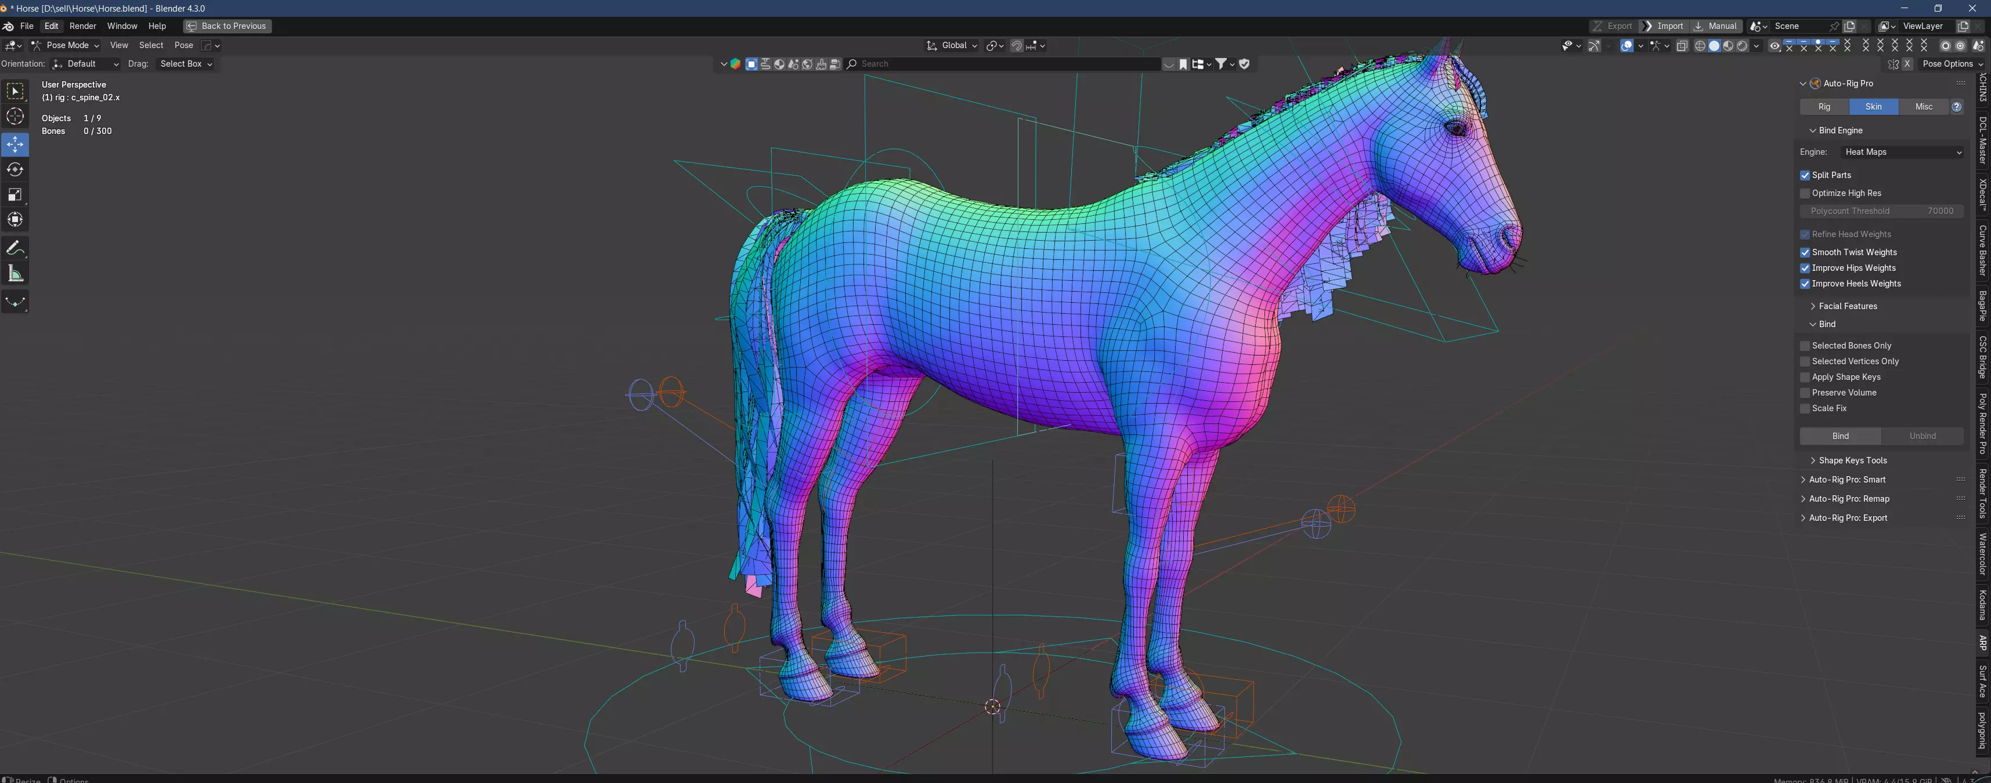
Task: Open the Window menu
Action: (x=122, y=26)
